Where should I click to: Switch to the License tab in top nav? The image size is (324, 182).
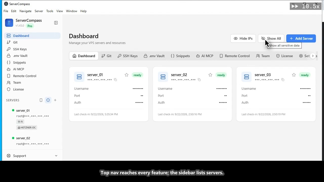[x=284, y=56]
